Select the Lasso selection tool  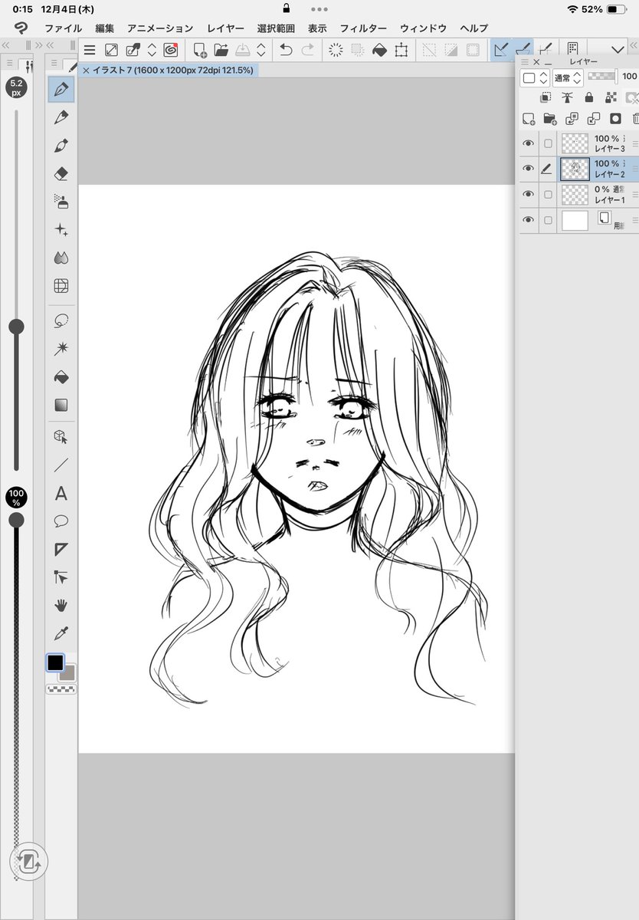tap(61, 321)
